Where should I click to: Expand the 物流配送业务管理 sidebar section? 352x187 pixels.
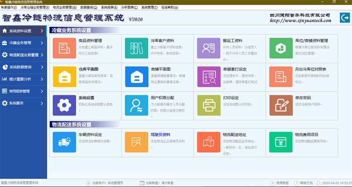click(x=24, y=55)
